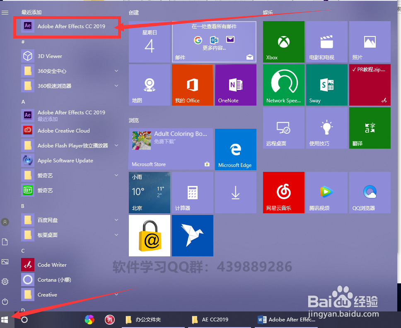Open the red 秀 taskbar app
Image resolution: width=401 pixels, height=328 pixels.
coord(110,320)
